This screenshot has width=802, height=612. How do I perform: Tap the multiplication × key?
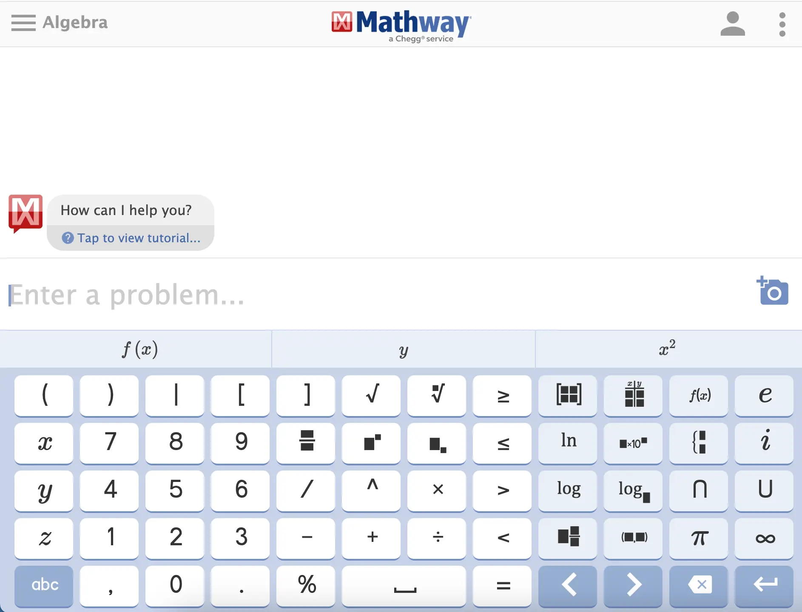pos(437,490)
